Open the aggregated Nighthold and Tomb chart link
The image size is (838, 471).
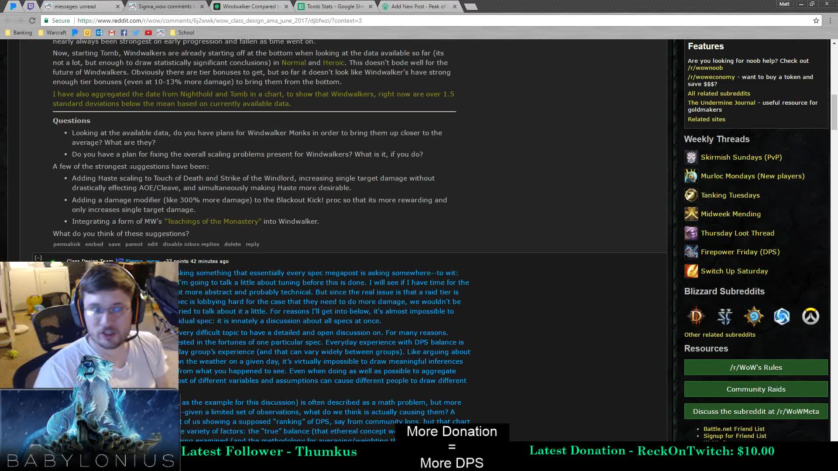pos(254,99)
